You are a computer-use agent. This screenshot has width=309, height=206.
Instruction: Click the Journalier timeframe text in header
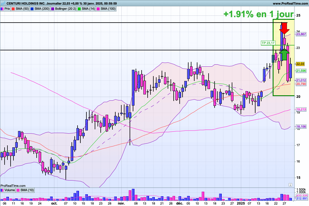tap(54, 3)
